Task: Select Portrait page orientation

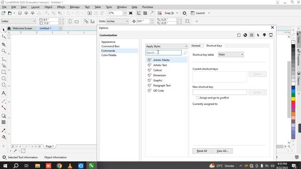Action: tap(70, 21)
